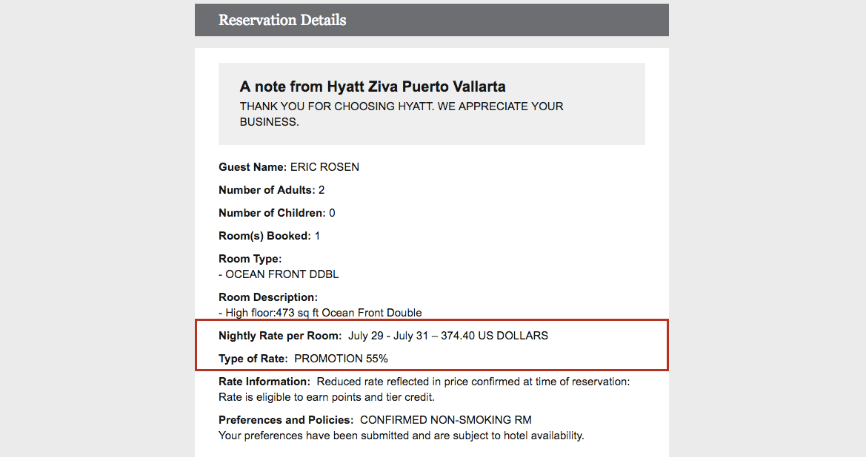Select the OCEAN FRONT DDBL room type
866x457 pixels.
282,274
